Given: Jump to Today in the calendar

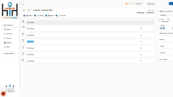Looking at the screenshot, I should [x=151, y=11].
